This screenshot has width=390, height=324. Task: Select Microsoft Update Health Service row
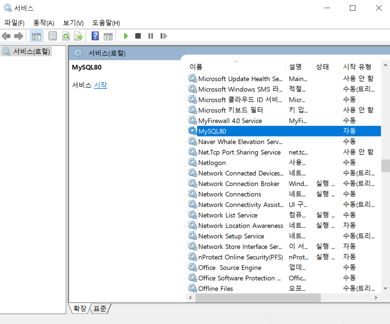[284, 79]
